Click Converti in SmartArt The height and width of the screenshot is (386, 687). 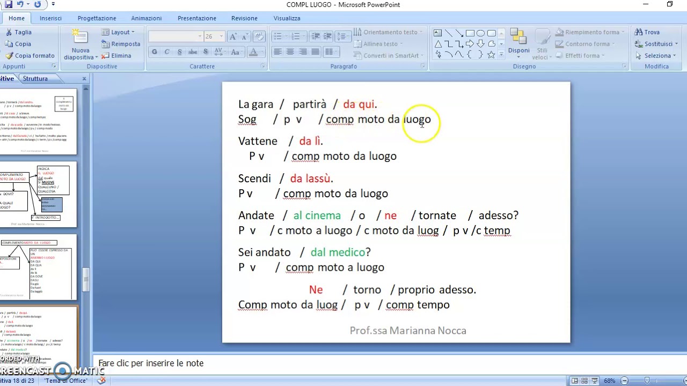coord(389,56)
